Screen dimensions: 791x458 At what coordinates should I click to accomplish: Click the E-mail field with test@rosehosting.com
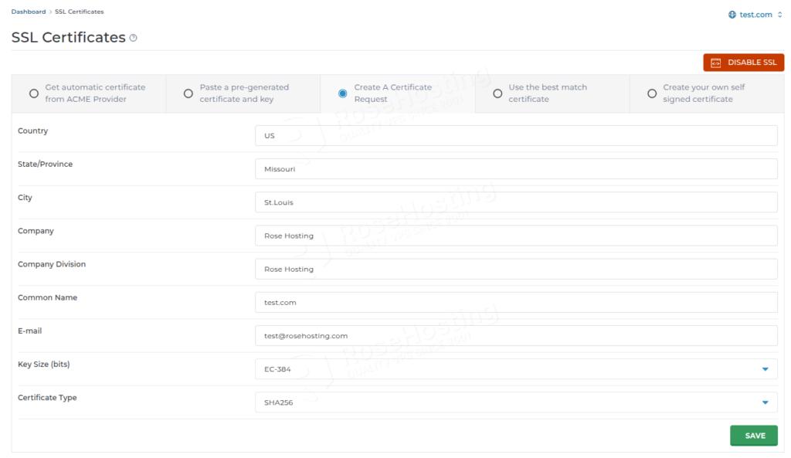tap(516, 335)
